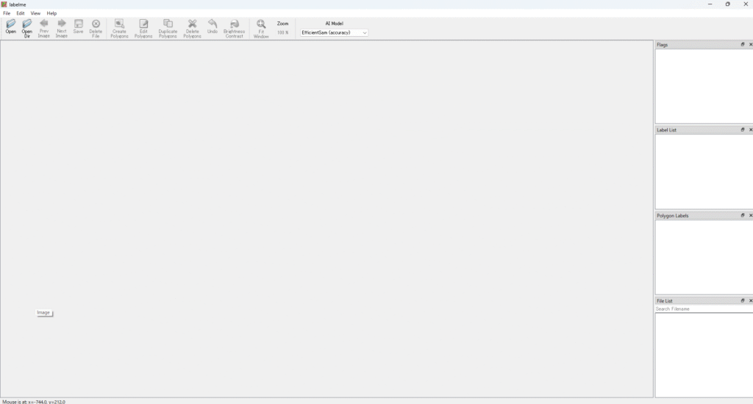Click the Open Dir folder icon

coord(27,24)
